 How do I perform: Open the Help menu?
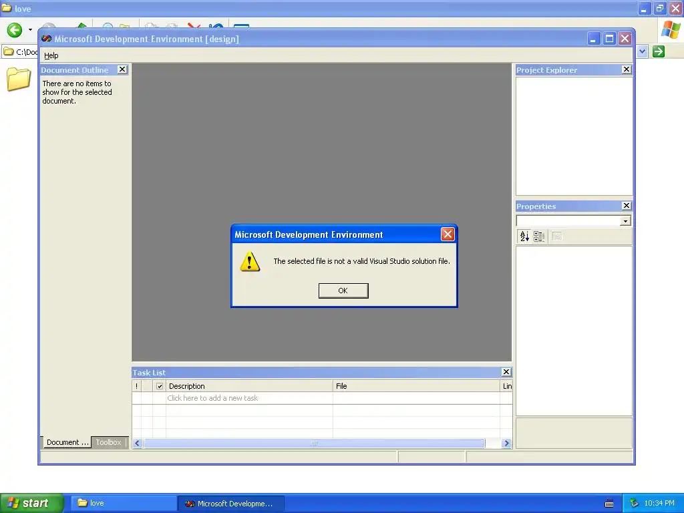51,55
